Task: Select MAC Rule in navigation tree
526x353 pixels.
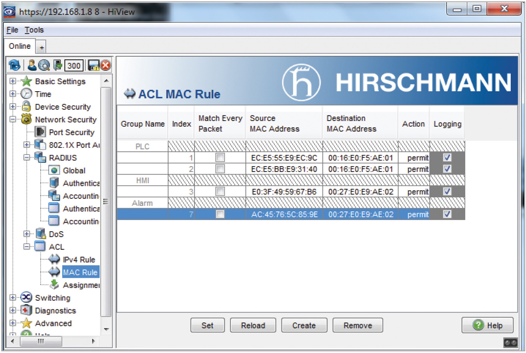Action: [x=80, y=272]
